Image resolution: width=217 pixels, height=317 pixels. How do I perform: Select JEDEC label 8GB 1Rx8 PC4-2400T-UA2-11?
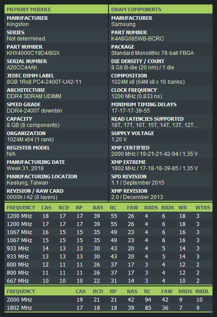[44, 82]
